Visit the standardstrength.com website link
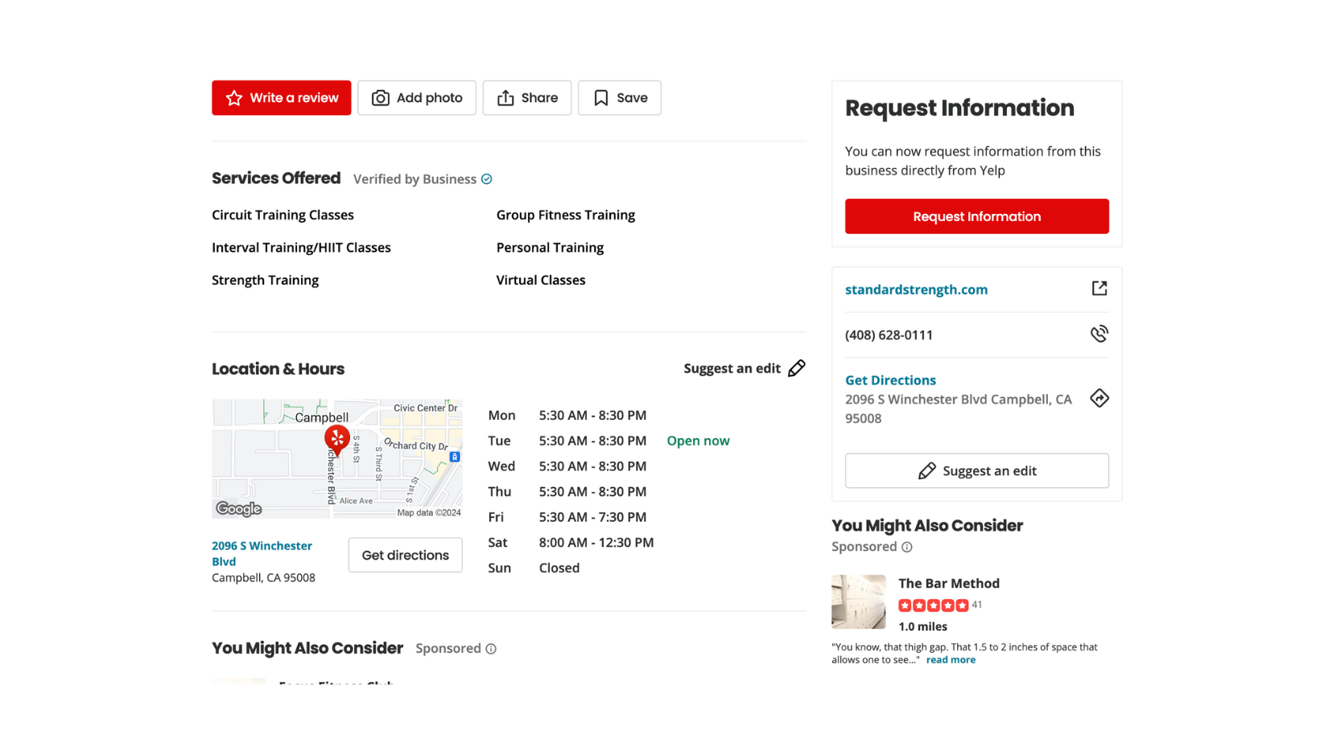This screenshot has width=1320, height=743. 916,289
